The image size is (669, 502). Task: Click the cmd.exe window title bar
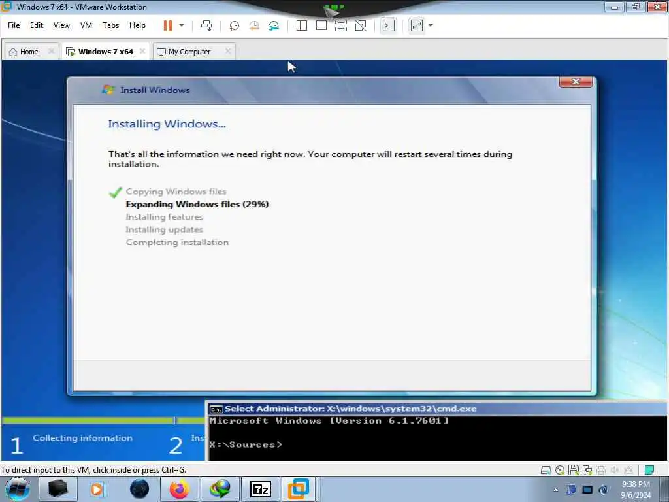[437, 409]
